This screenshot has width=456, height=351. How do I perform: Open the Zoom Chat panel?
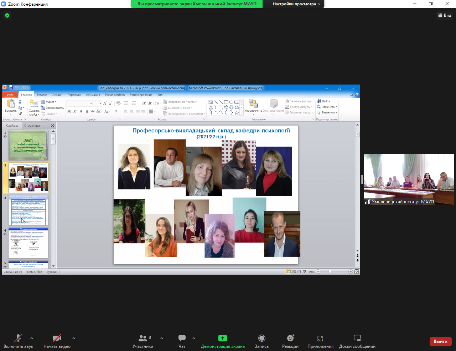pyautogui.click(x=182, y=341)
